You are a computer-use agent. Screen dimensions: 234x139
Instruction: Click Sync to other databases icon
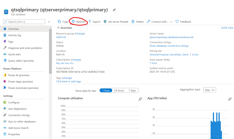[5, 122]
